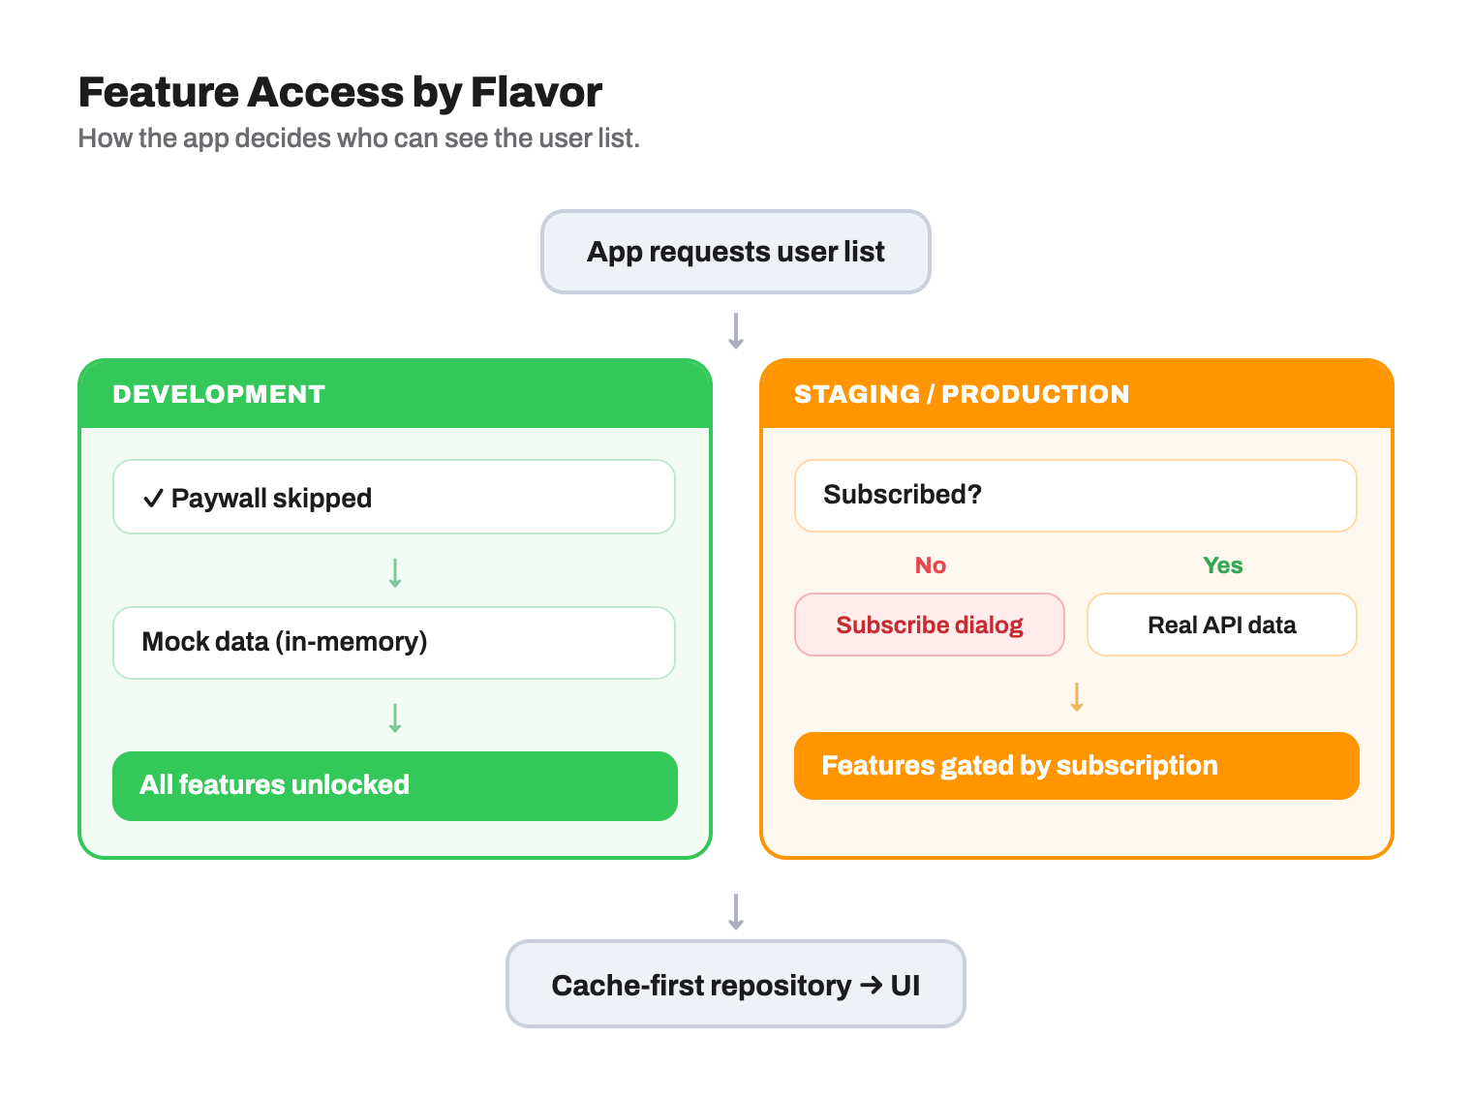Click the orange arrow below Real API data
Image resolution: width=1472 pixels, height=1098 pixels.
tap(1077, 696)
